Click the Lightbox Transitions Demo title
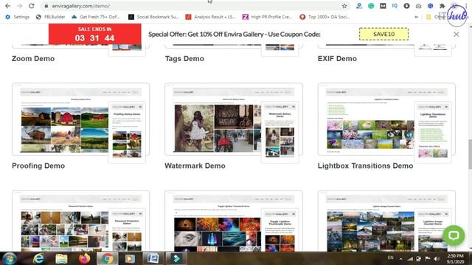This screenshot has height=265, width=472. [366, 166]
